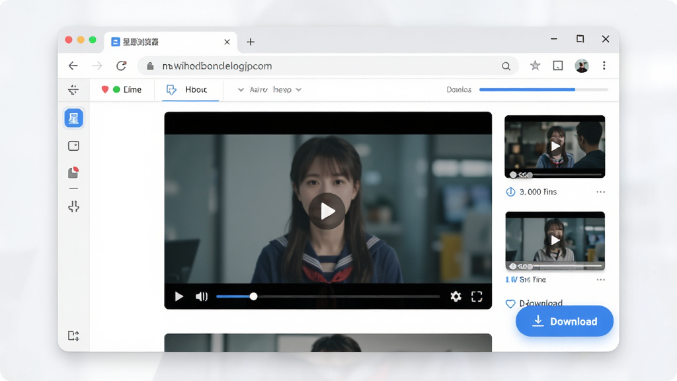677x381 pixels.
Task: Open the video panel icon in sidebar
Action: click(x=74, y=146)
